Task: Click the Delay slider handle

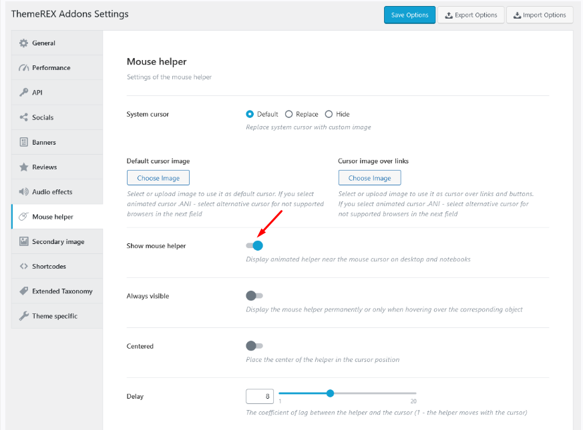Action: point(330,393)
